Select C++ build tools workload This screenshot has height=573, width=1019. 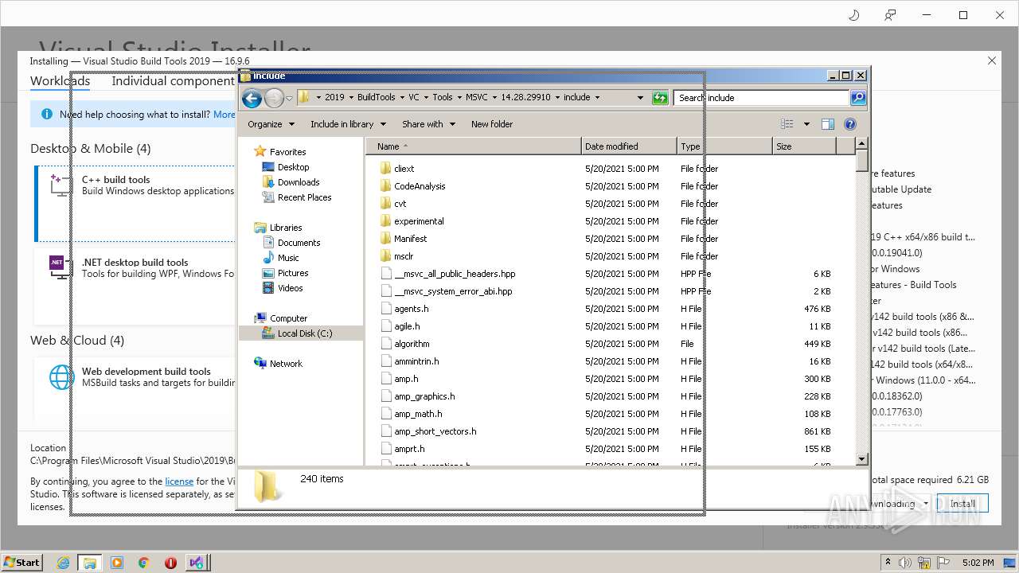point(135,202)
